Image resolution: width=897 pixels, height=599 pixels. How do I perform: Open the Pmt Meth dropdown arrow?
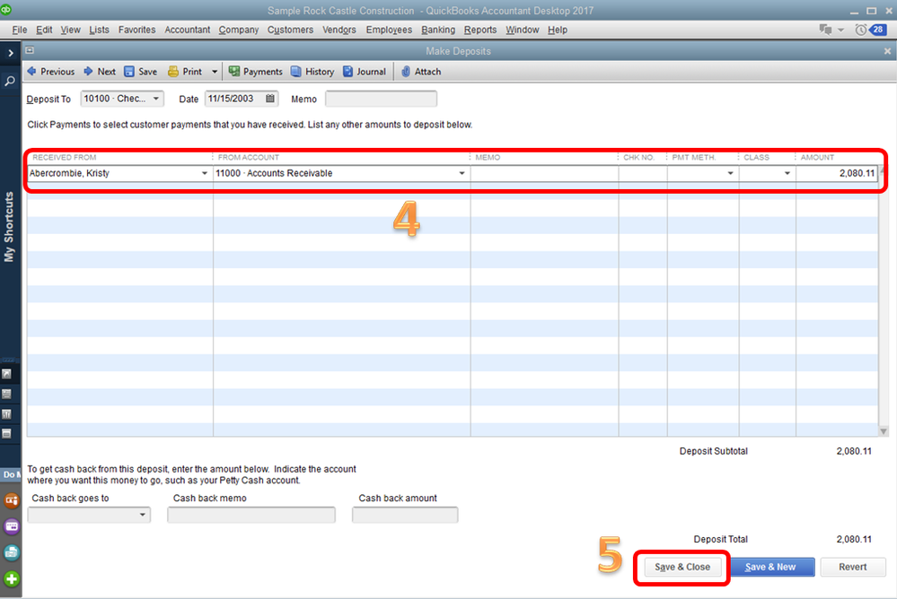click(730, 173)
